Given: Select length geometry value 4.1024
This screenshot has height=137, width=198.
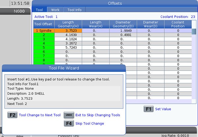Looking at the screenshot, I should pyautogui.click(x=68, y=39).
